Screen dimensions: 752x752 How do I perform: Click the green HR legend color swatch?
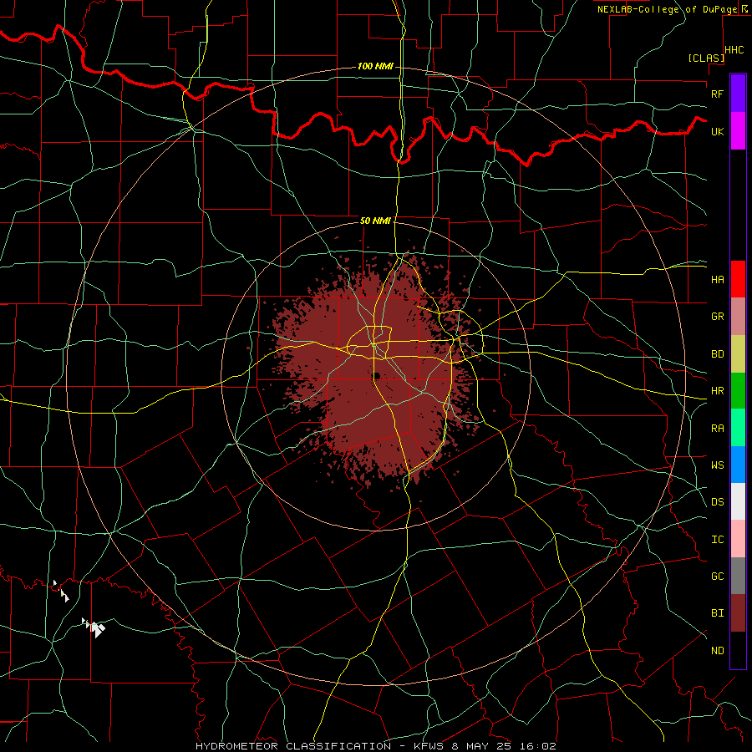(x=738, y=391)
